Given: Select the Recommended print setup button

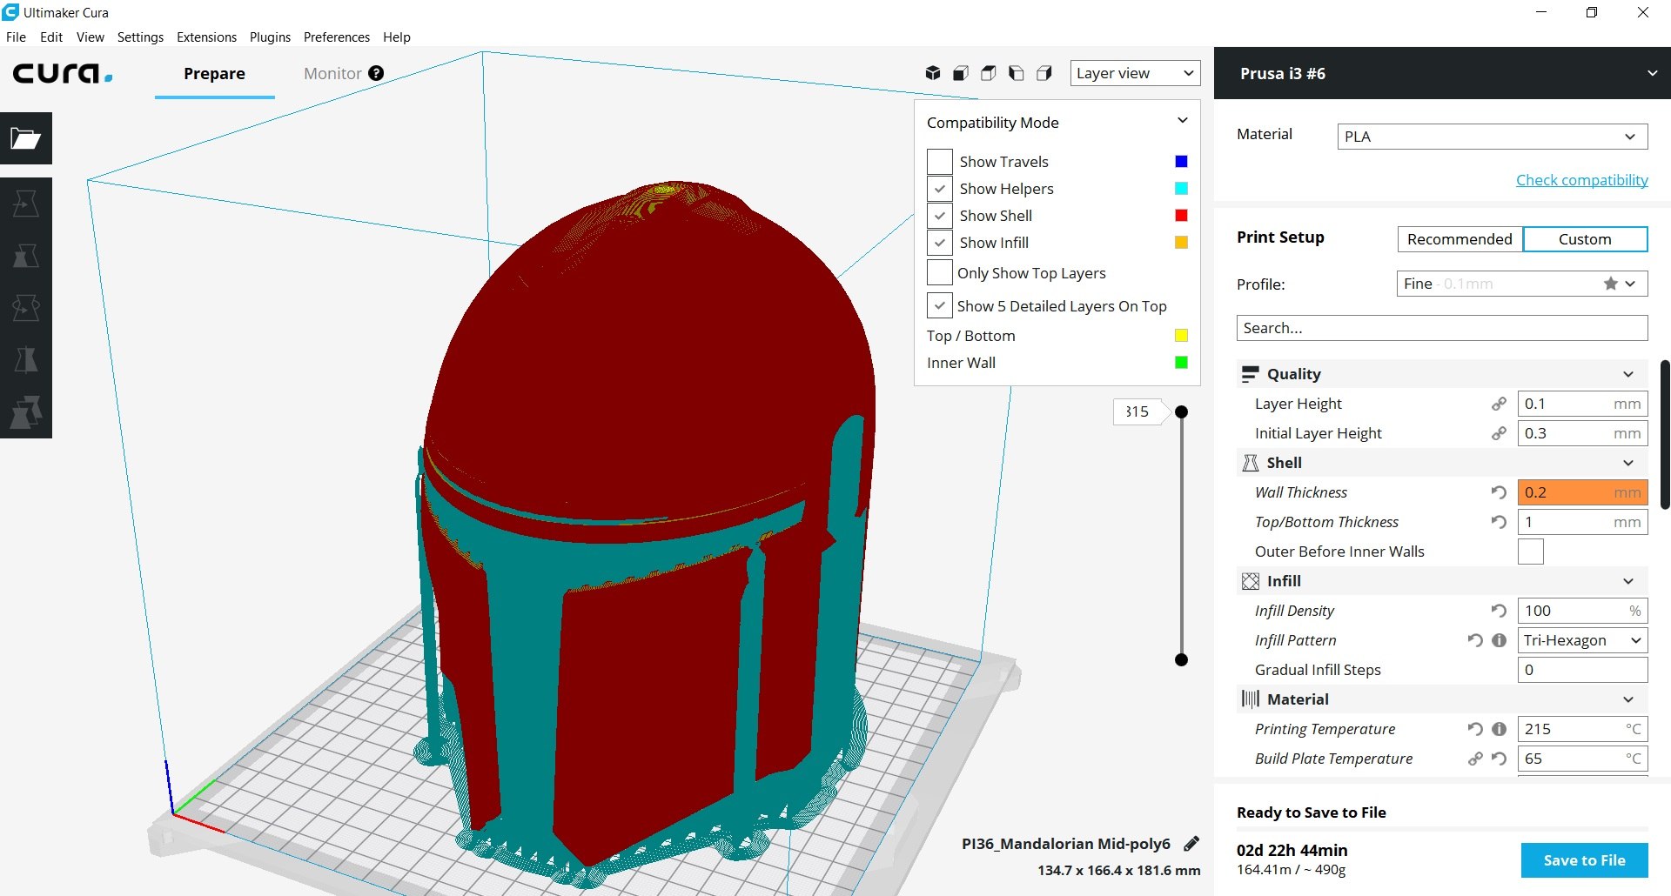Looking at the screenshot, I should click(1460, 239).
